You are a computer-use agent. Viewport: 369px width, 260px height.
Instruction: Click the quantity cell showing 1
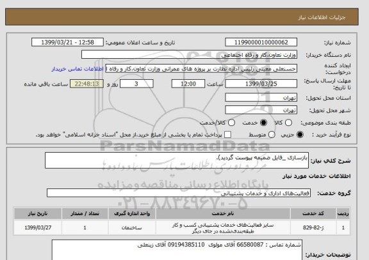click(x=85, y=227)
